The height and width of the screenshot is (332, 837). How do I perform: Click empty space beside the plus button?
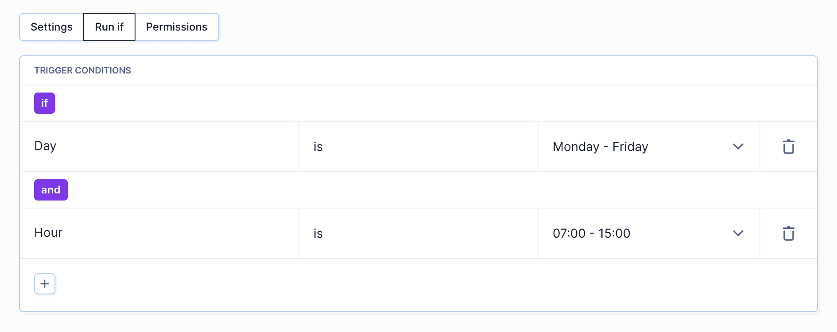pyautogui.click(x=399, y=285)
